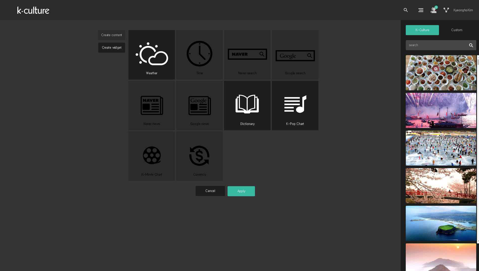Select the Weather widget tile
Screen dimensions: 479x271
152,55
